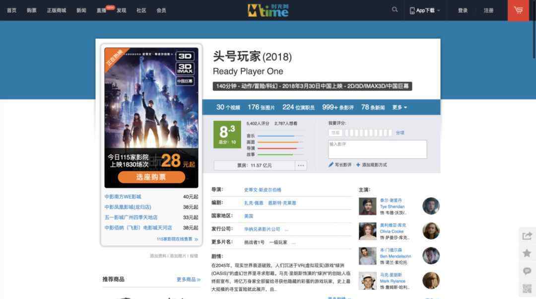536x299 pixels.
Task: Click the 美国 country link
Action: point(249,216)
